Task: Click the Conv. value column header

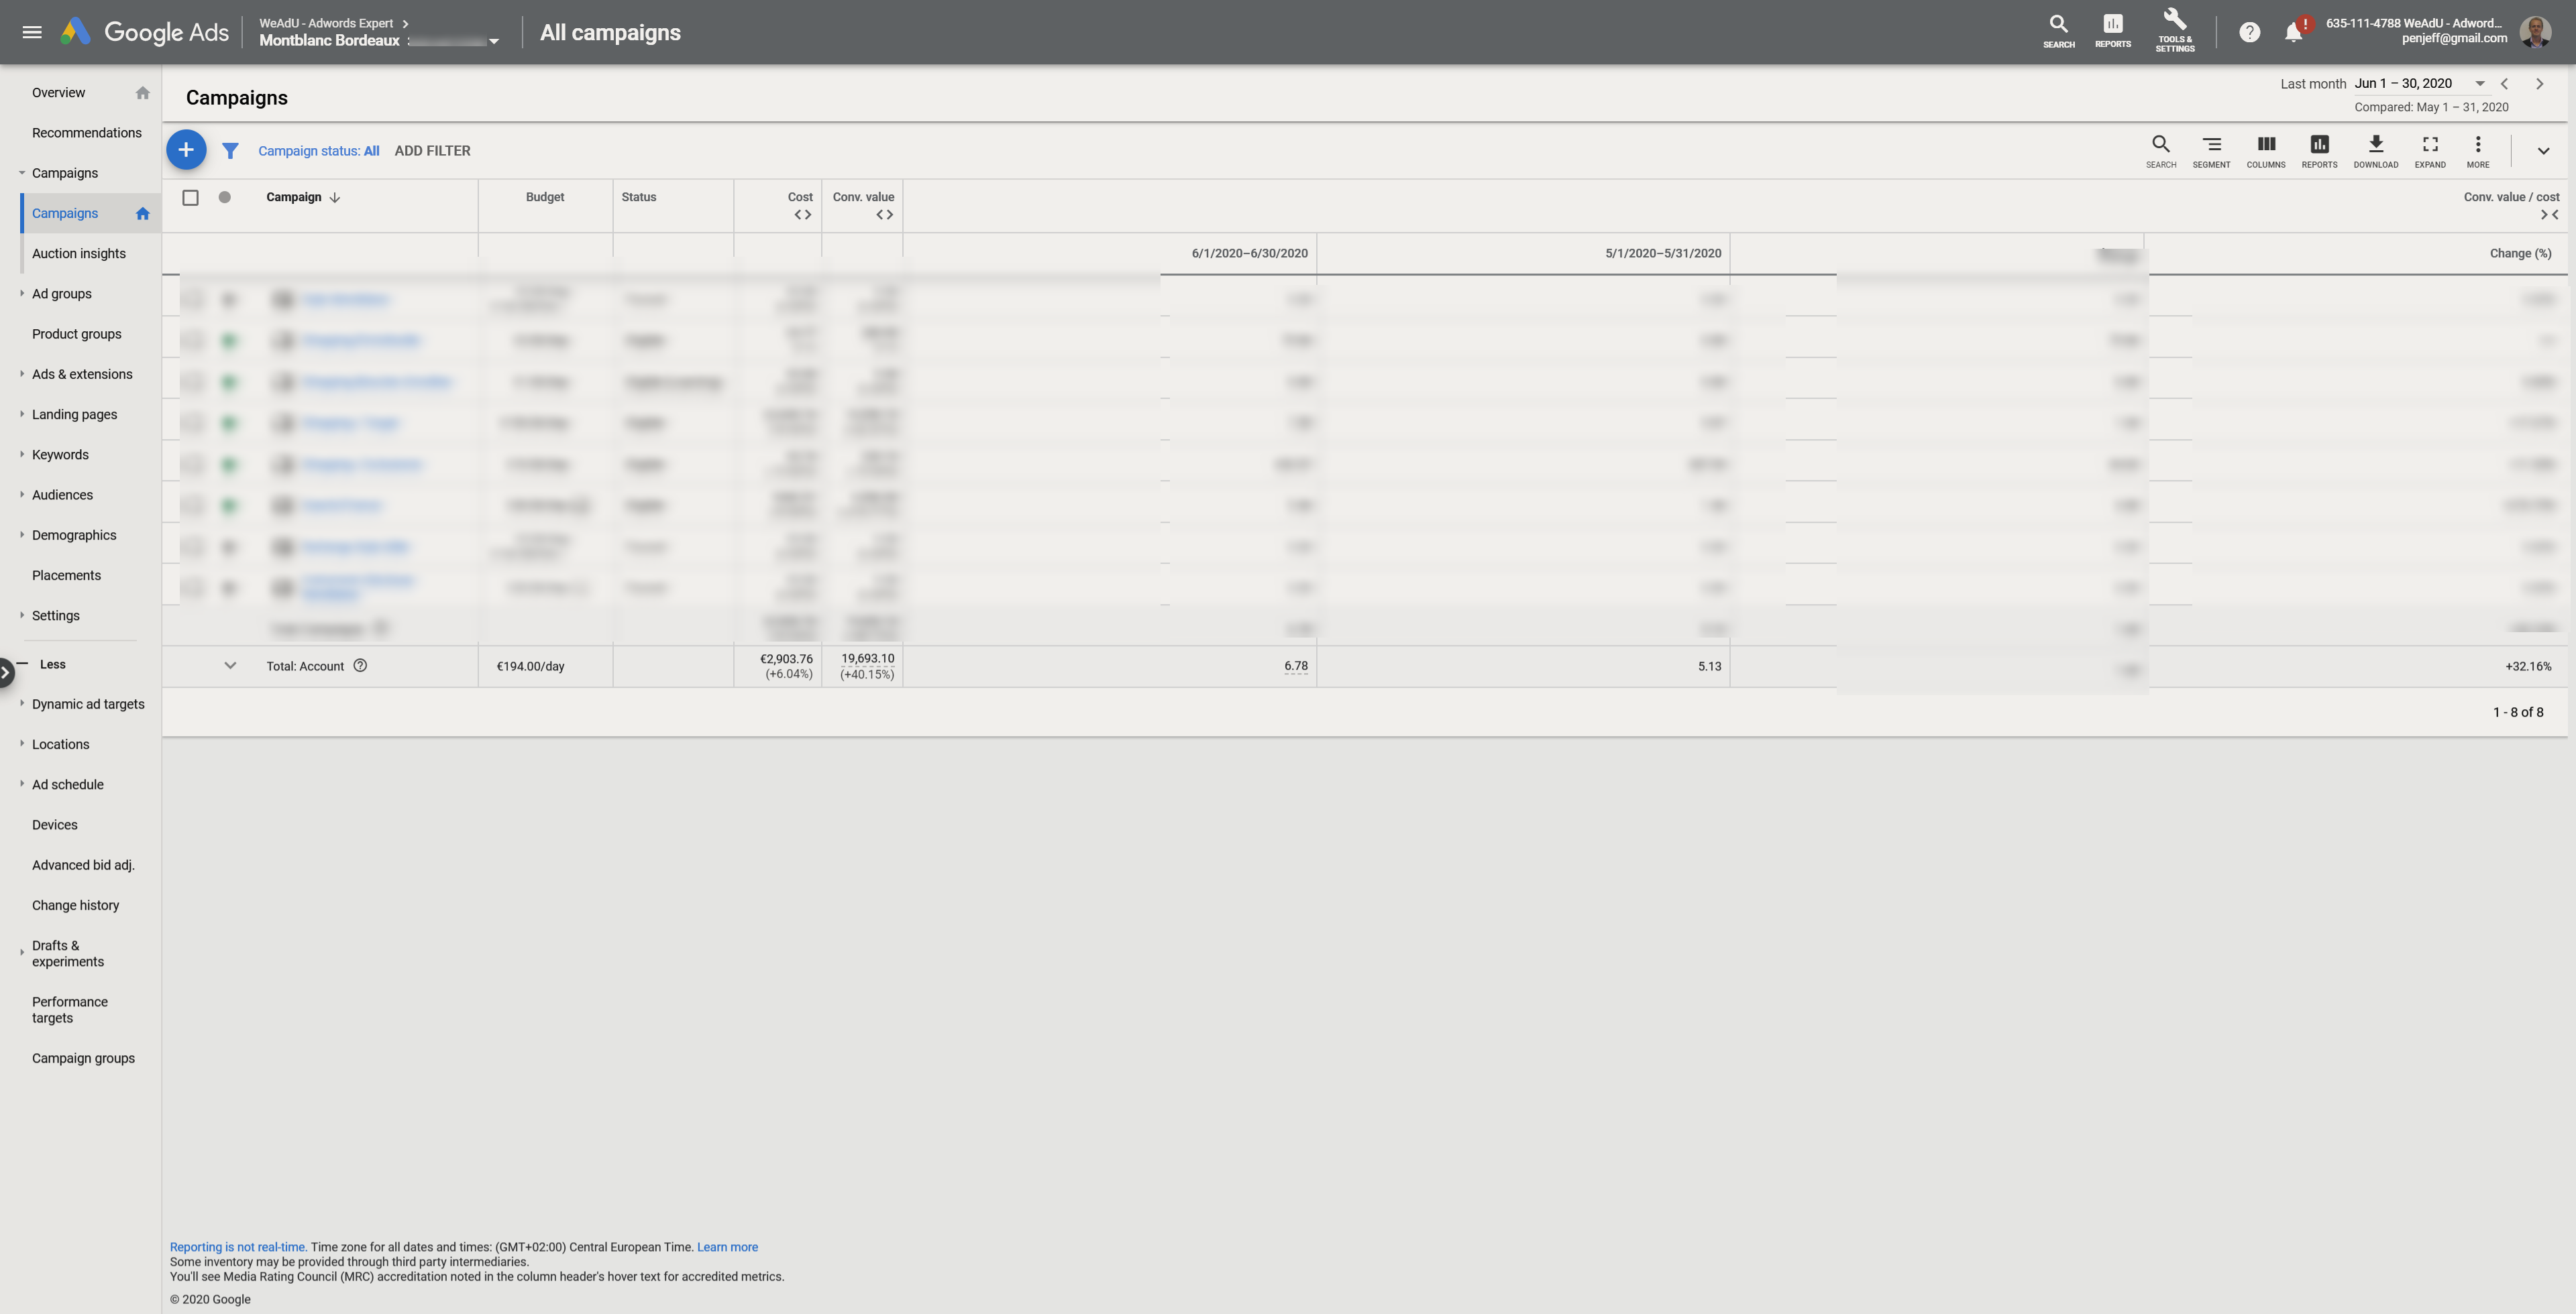Action: 863,197
